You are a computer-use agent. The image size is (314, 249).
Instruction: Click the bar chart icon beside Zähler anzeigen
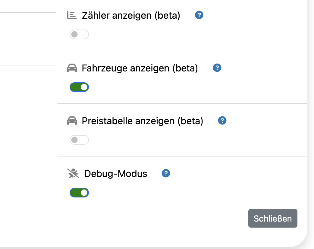coord(72,15)
